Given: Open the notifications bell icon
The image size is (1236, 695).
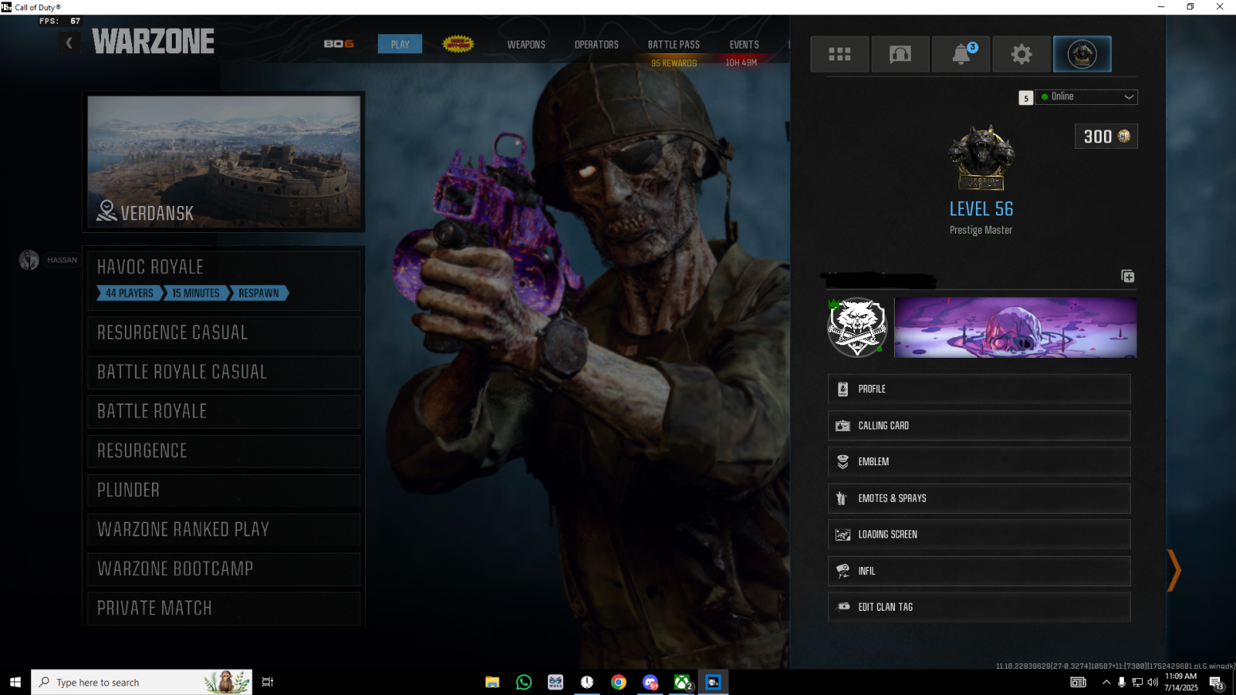Looking at the screenshot, I should pos(961,54).
